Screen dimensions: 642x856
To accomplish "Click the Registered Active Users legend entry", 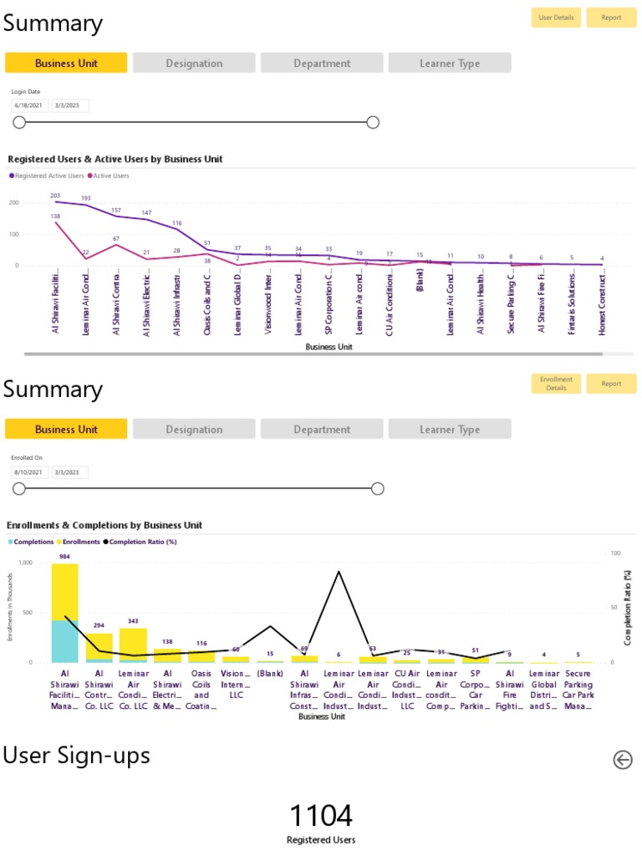I will tap(47, 176).
